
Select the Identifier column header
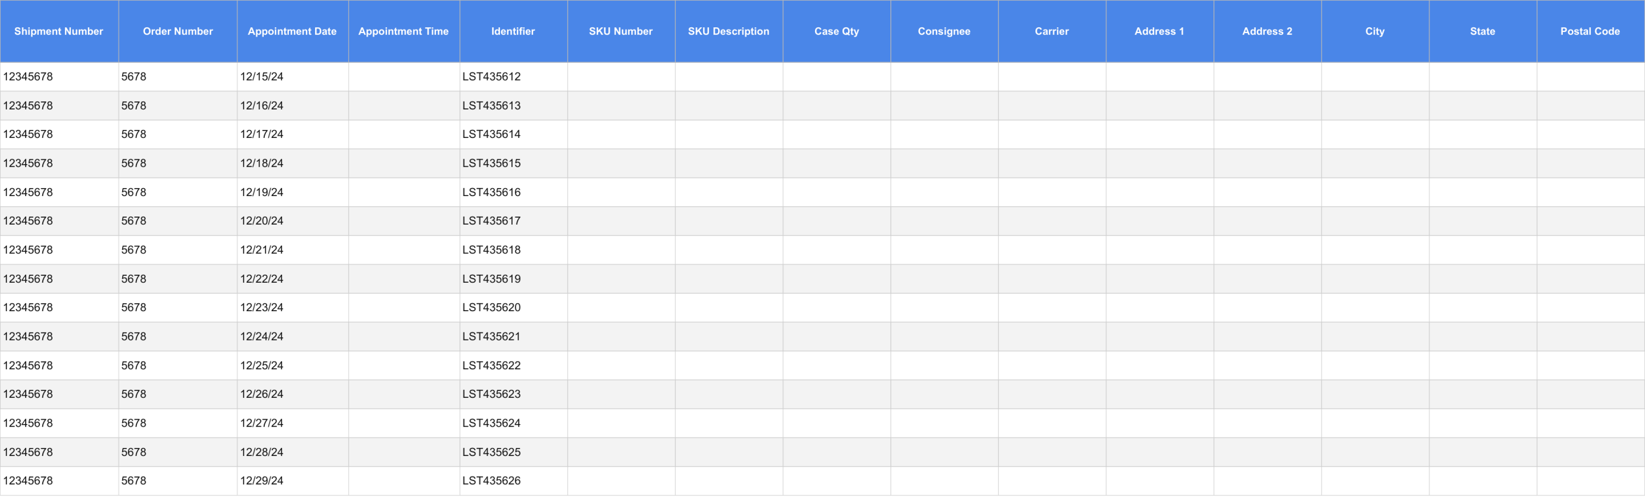pos(513,31)
